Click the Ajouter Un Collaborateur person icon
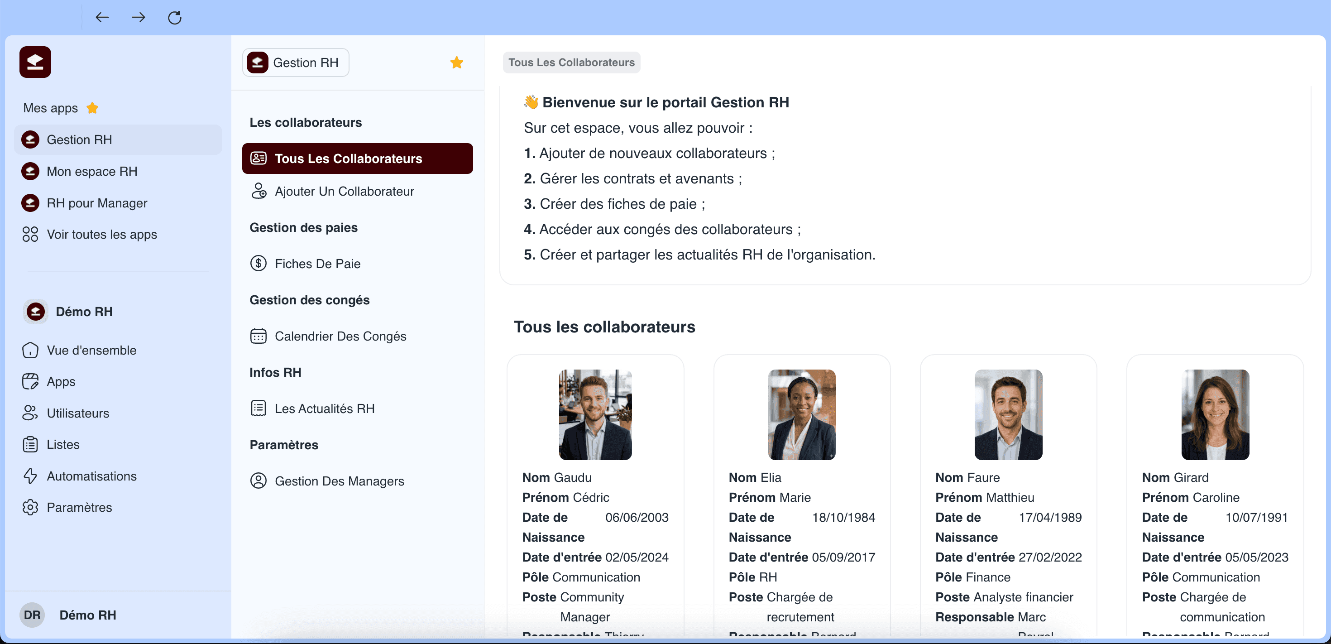Viewport: 1331px width, 644px height. click(259, 191)
